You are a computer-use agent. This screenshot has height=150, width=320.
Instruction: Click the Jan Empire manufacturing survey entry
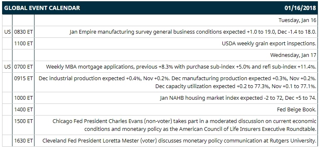click(x=193, y=32)
